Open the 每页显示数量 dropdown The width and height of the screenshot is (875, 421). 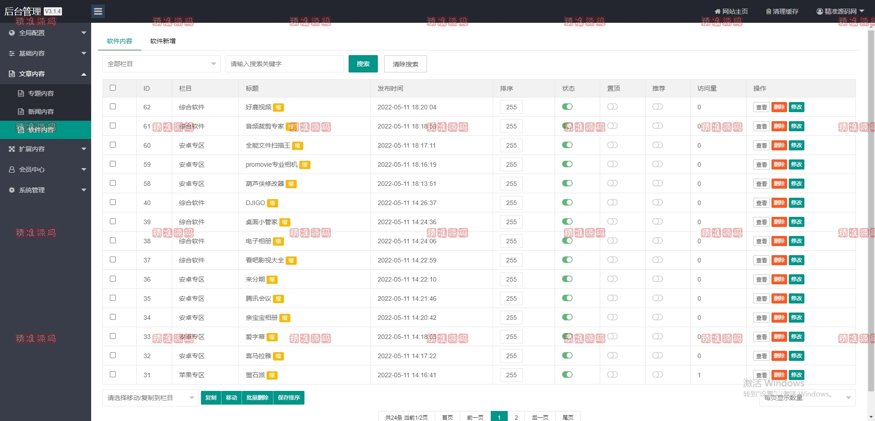(x=807, y=398)
